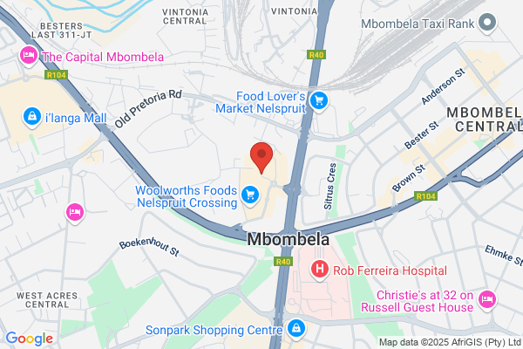Click the Mbombela city name label
The height and width of the screenshot is (349, 523).
(x=289, y=239)
